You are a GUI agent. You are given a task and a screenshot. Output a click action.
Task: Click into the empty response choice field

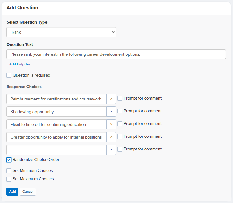57,150
